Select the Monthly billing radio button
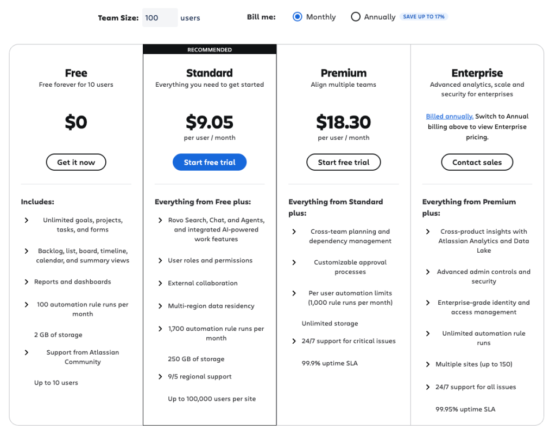The height and width of the screenshot is (437, 556). coord(298,17)
